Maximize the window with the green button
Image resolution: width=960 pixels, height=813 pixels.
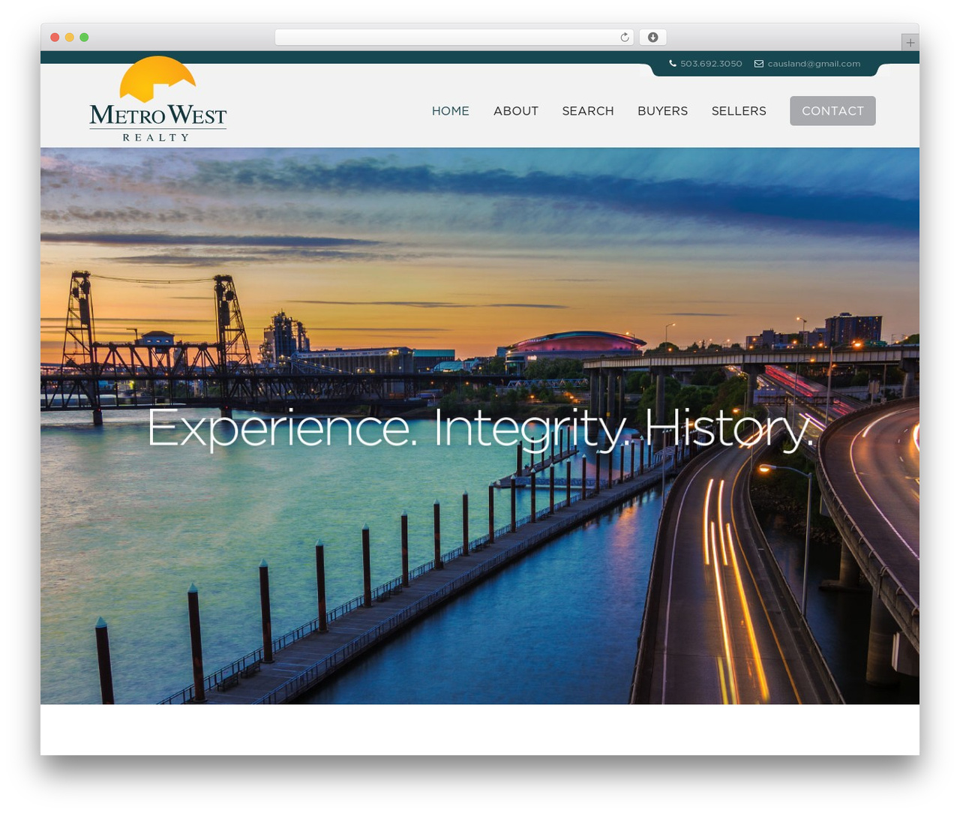(84, 37)
